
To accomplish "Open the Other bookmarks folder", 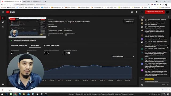I will point(165,7).
